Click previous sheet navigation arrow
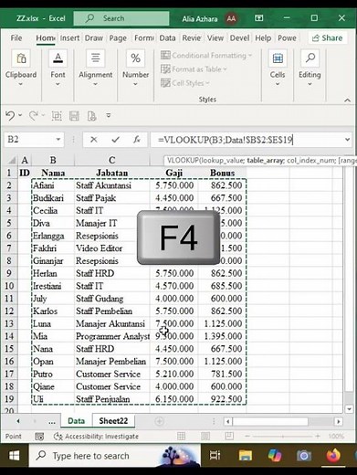This screenshot has width=357, height=475. pyautogui.click(x=18, y=421)
